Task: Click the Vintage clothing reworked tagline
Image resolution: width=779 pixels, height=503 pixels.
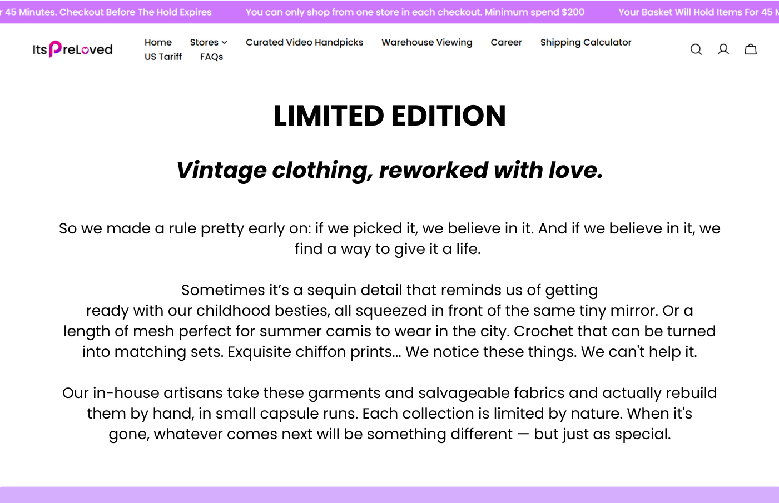Action: [389, 170]
